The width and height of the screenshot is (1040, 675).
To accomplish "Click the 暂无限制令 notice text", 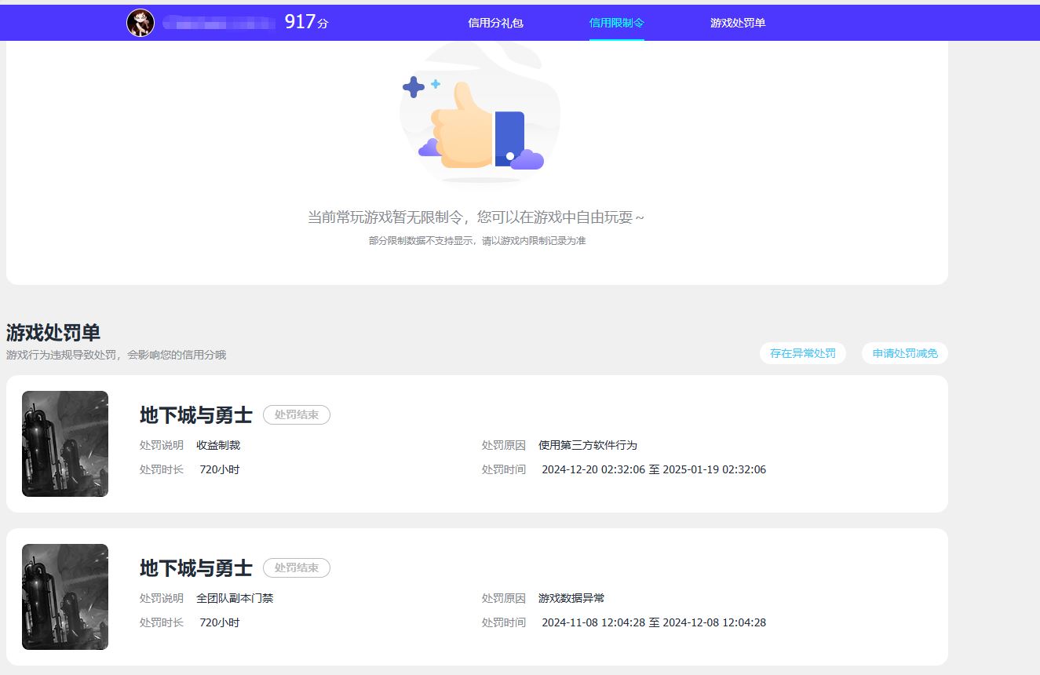I will pyautogui.click(x=476, y=217).
